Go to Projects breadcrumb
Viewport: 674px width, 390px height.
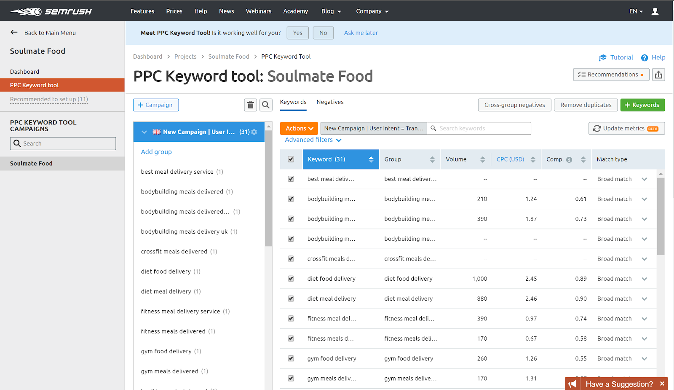coord(185,56)
